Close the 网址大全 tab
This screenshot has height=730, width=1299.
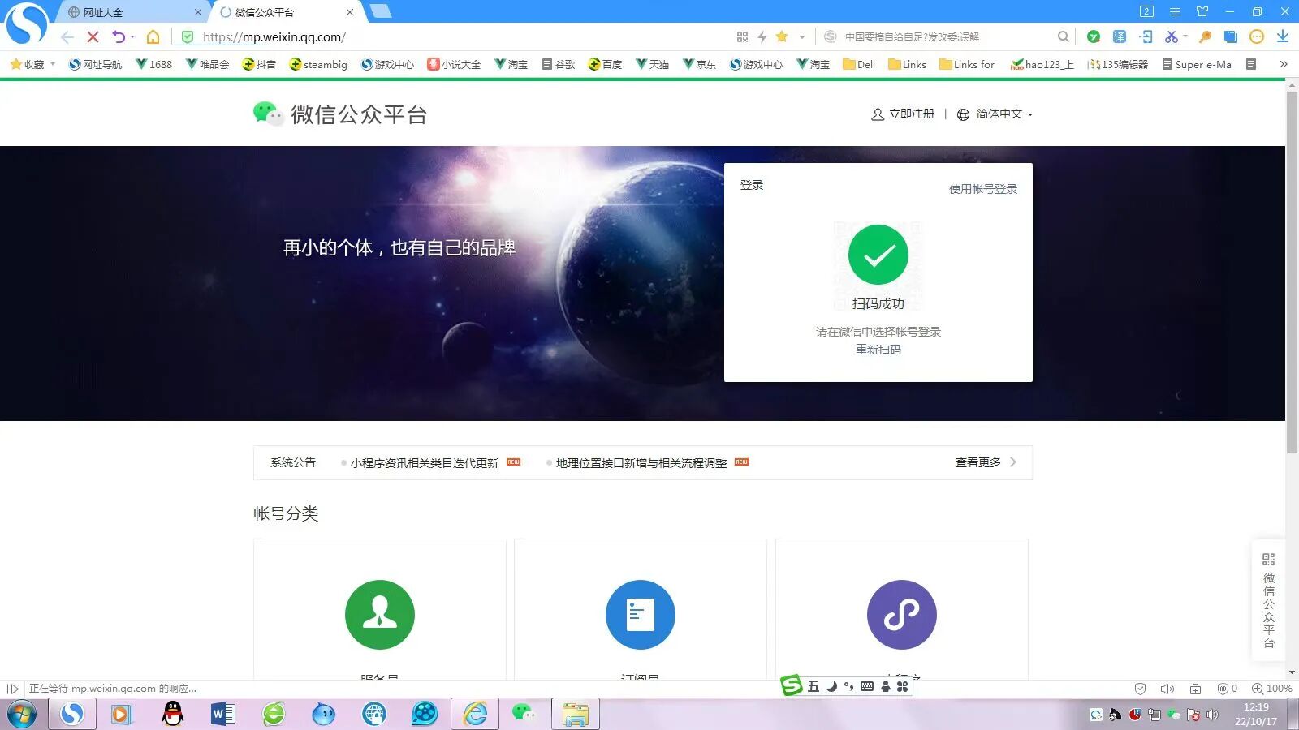coord(197,12)
